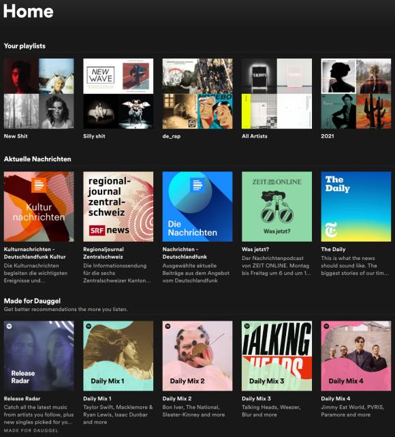Image resolution: width=395 pixels, height=437 pixels.
Task: Open The Daily podcast cover
Action: [x=356, y=206]
